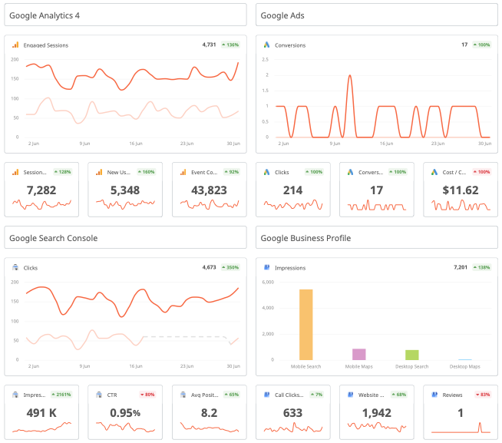Image resolution: width=502 pixels, height=443 pixels.
Task: Click the Google Ads icon beside Conversions chart
Action: click(x=266, y=45)
